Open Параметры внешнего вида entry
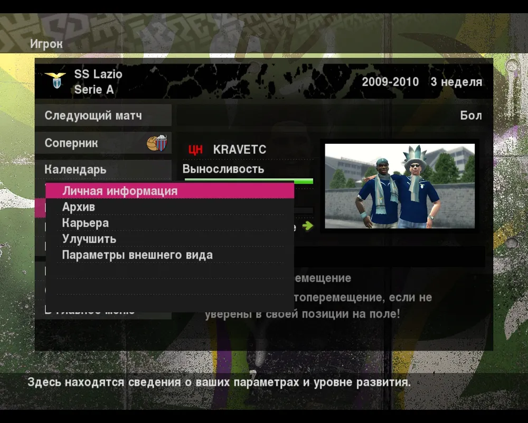528x423 pixels. pos(169,255)
